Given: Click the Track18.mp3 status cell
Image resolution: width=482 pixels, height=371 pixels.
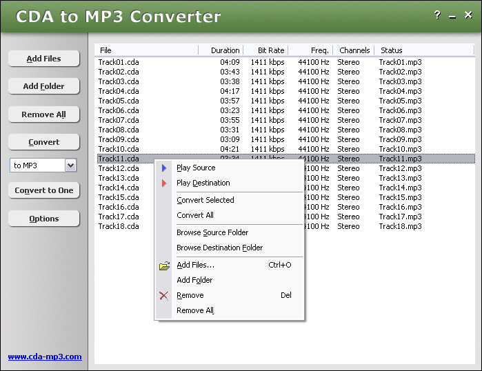Looking at the screenshot, I should pyautogui.click(x=400, y=226).
